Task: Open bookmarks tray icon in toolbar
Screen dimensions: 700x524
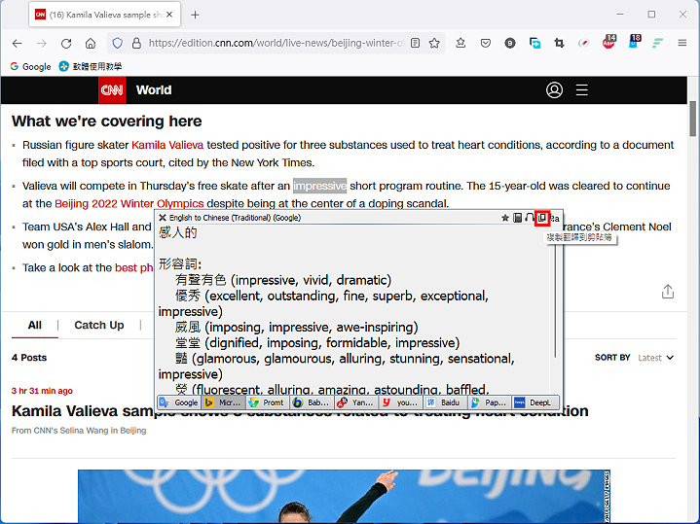Action: coord(461,43)
